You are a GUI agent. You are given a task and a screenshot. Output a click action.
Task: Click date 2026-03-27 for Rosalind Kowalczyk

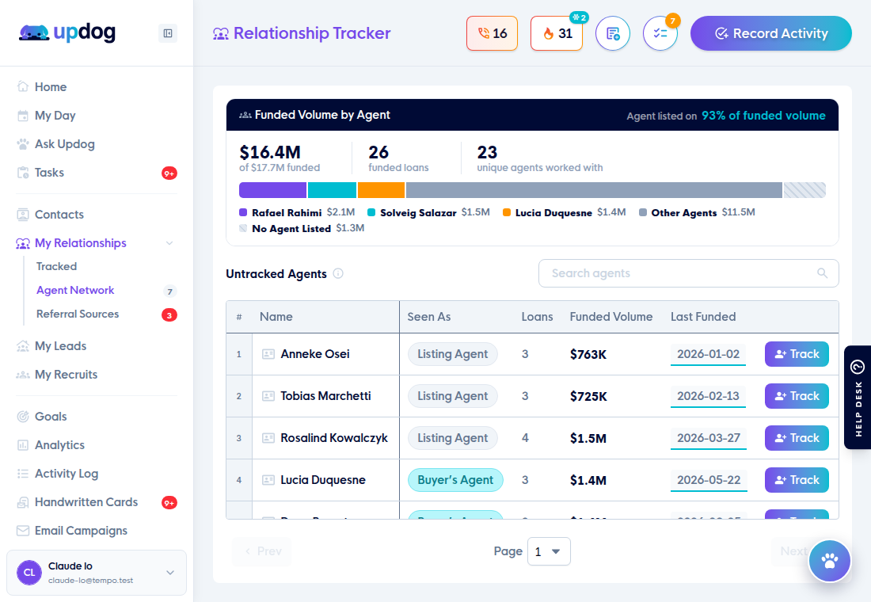point(709,438)
